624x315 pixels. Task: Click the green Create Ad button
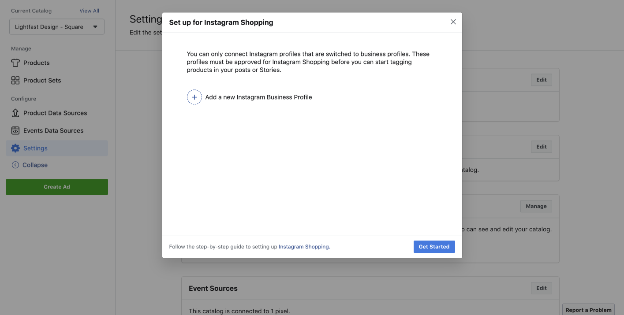(x=57, y=187)
